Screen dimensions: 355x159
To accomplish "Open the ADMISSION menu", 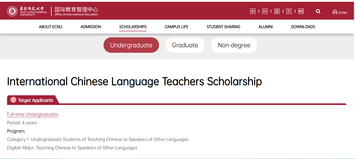I will pos(91,27).
